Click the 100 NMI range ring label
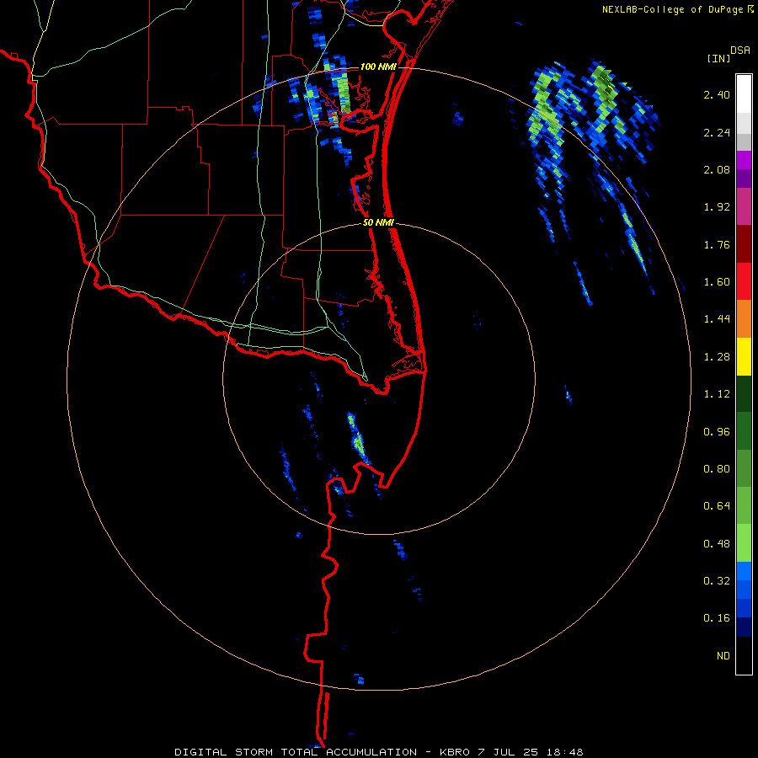The height and width of the screenshot is (758, 758). pyautogui.click(x=378, y=67)
